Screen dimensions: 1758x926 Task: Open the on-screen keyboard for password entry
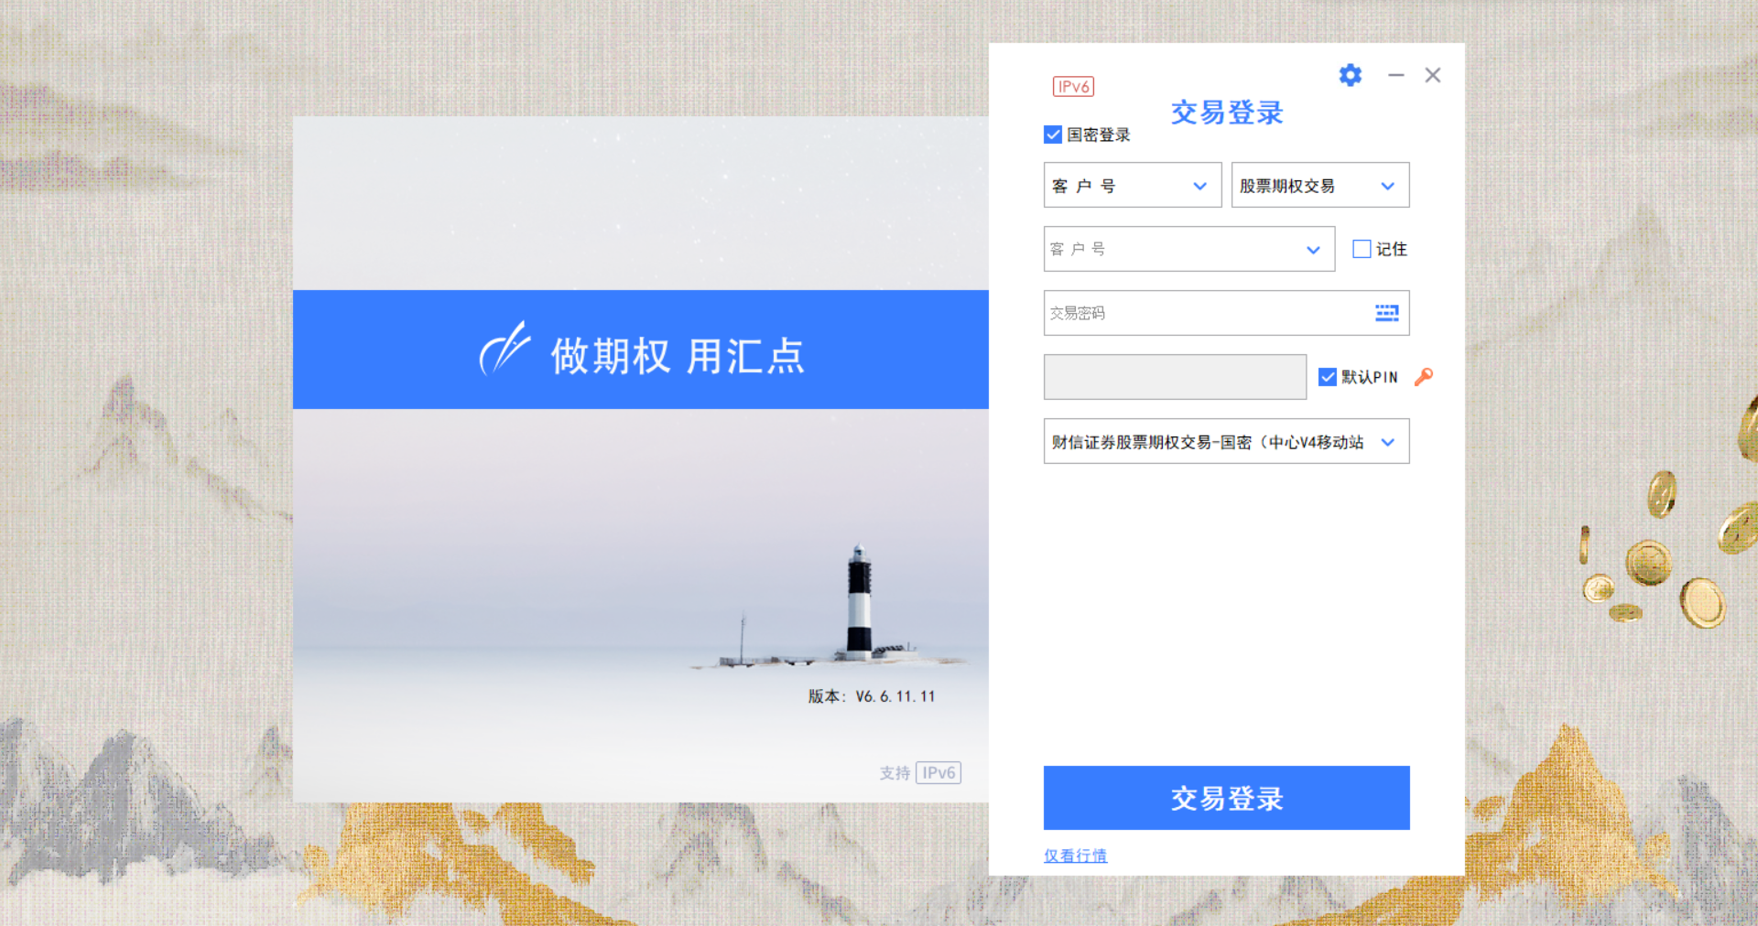pyautogui.click(x=1386, y=313)
